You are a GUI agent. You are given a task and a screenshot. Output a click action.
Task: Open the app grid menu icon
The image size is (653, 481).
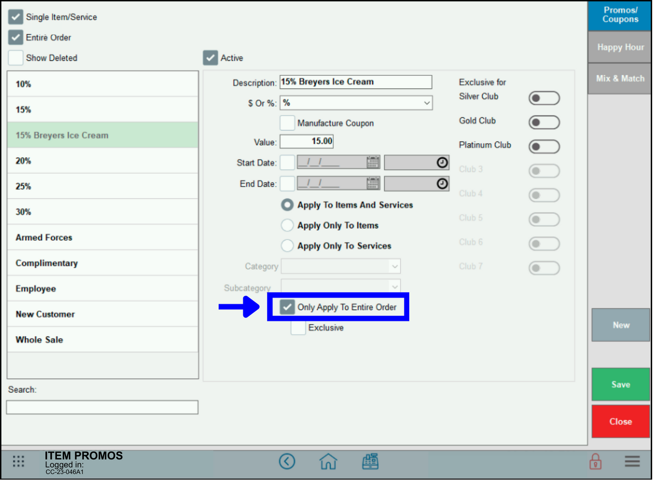tap(18, 461)
